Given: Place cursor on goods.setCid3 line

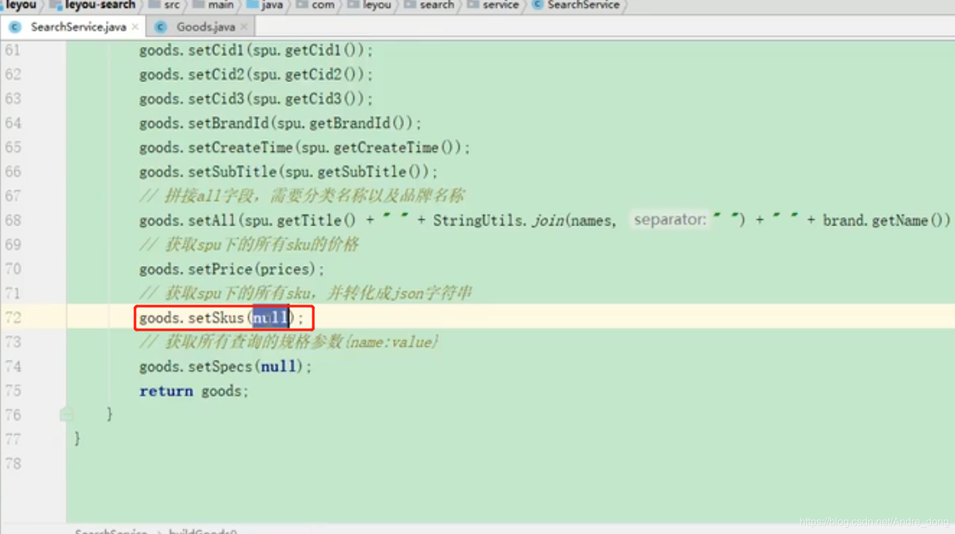Looking at the screenshot, I should [256, 99].
